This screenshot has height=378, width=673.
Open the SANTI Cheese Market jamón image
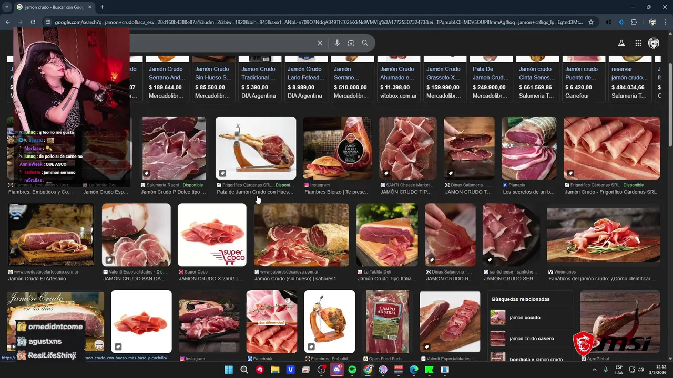(408, 148)
